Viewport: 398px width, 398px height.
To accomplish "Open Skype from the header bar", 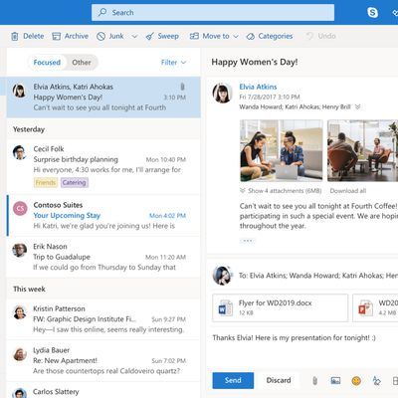I will [373, 13].
